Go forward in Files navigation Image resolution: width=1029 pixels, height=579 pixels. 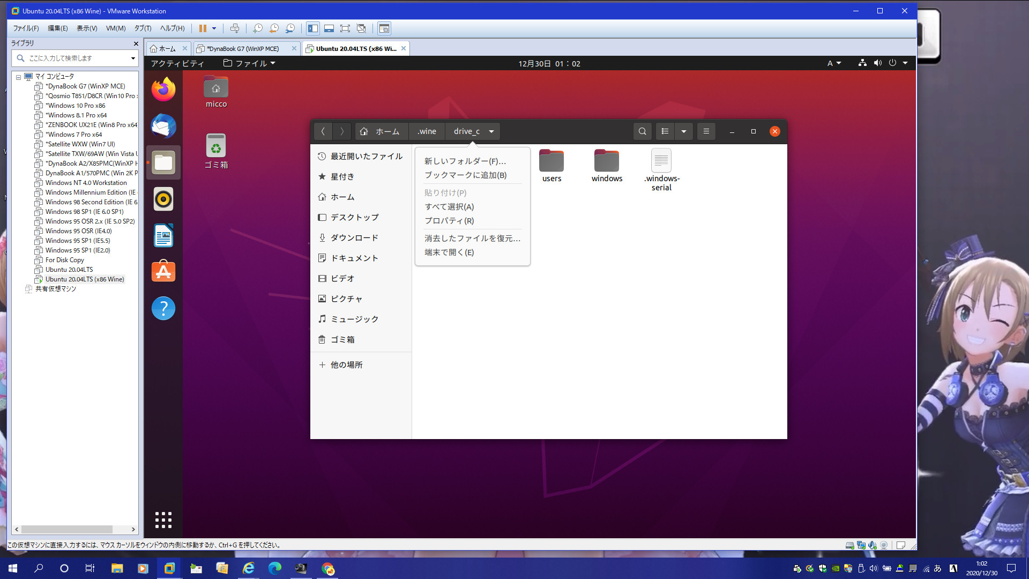pyautogui.click(x=342, y=131)
